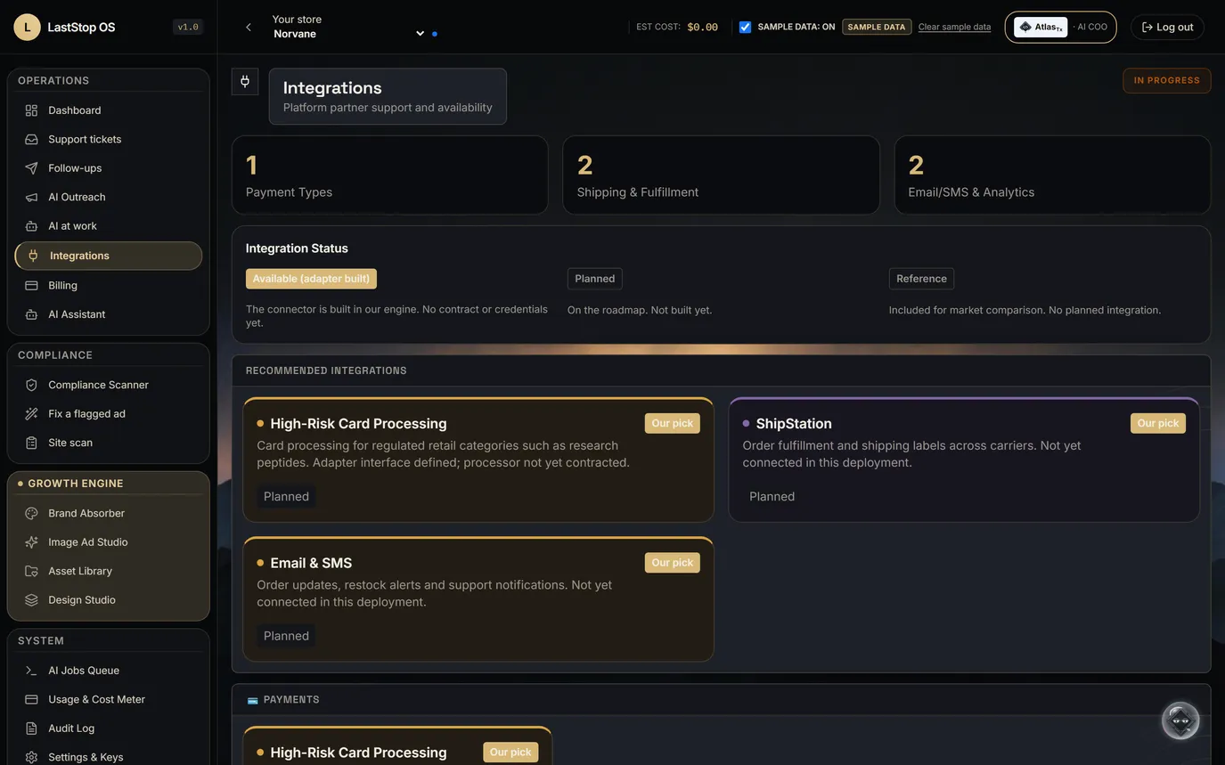
Task: Go to AI at work
Action: pos(109,226)
